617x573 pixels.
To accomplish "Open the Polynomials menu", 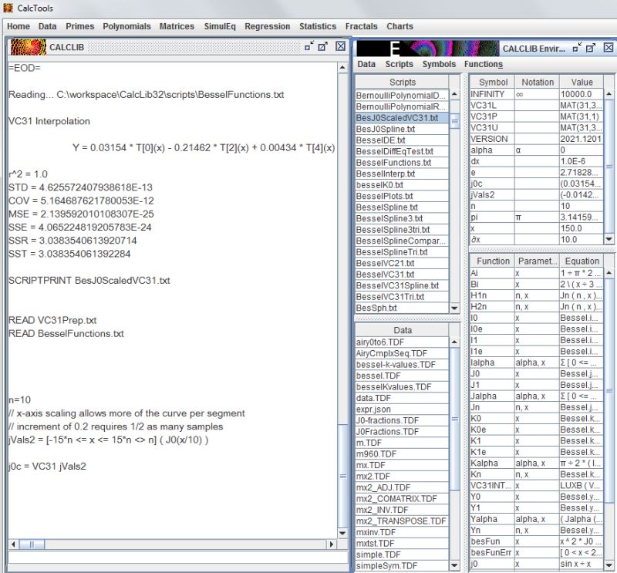I will click(x=126, y=26).
